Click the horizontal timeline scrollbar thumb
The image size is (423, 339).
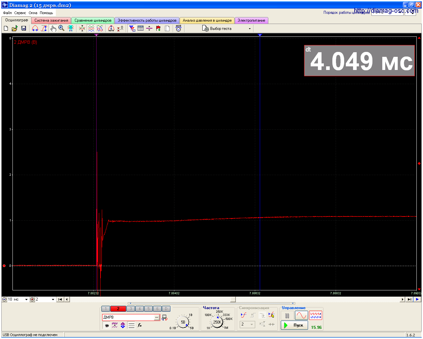pyautogui.click(x=233, y=300)
